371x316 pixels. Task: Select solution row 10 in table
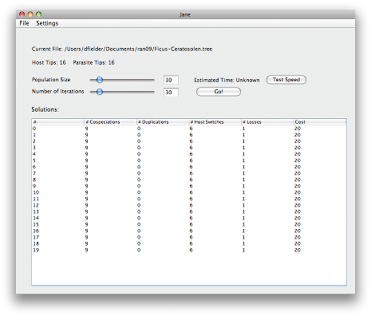click(189, 192)
